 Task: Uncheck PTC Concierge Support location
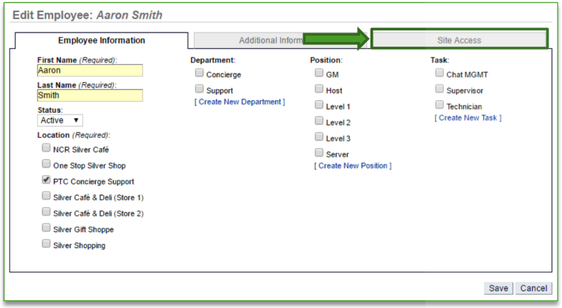pyautogui.click(x=46, y=181)
